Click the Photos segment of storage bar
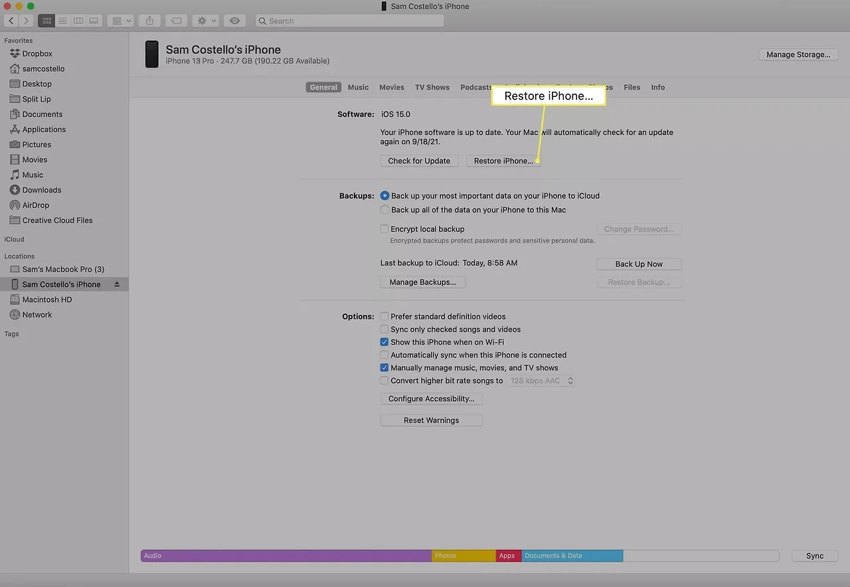The width and height of the screenshot is (850, 587). pos(464,556)
